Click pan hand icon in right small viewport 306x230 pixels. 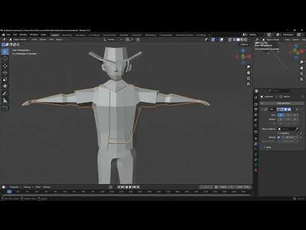click(x=302, y=68)
